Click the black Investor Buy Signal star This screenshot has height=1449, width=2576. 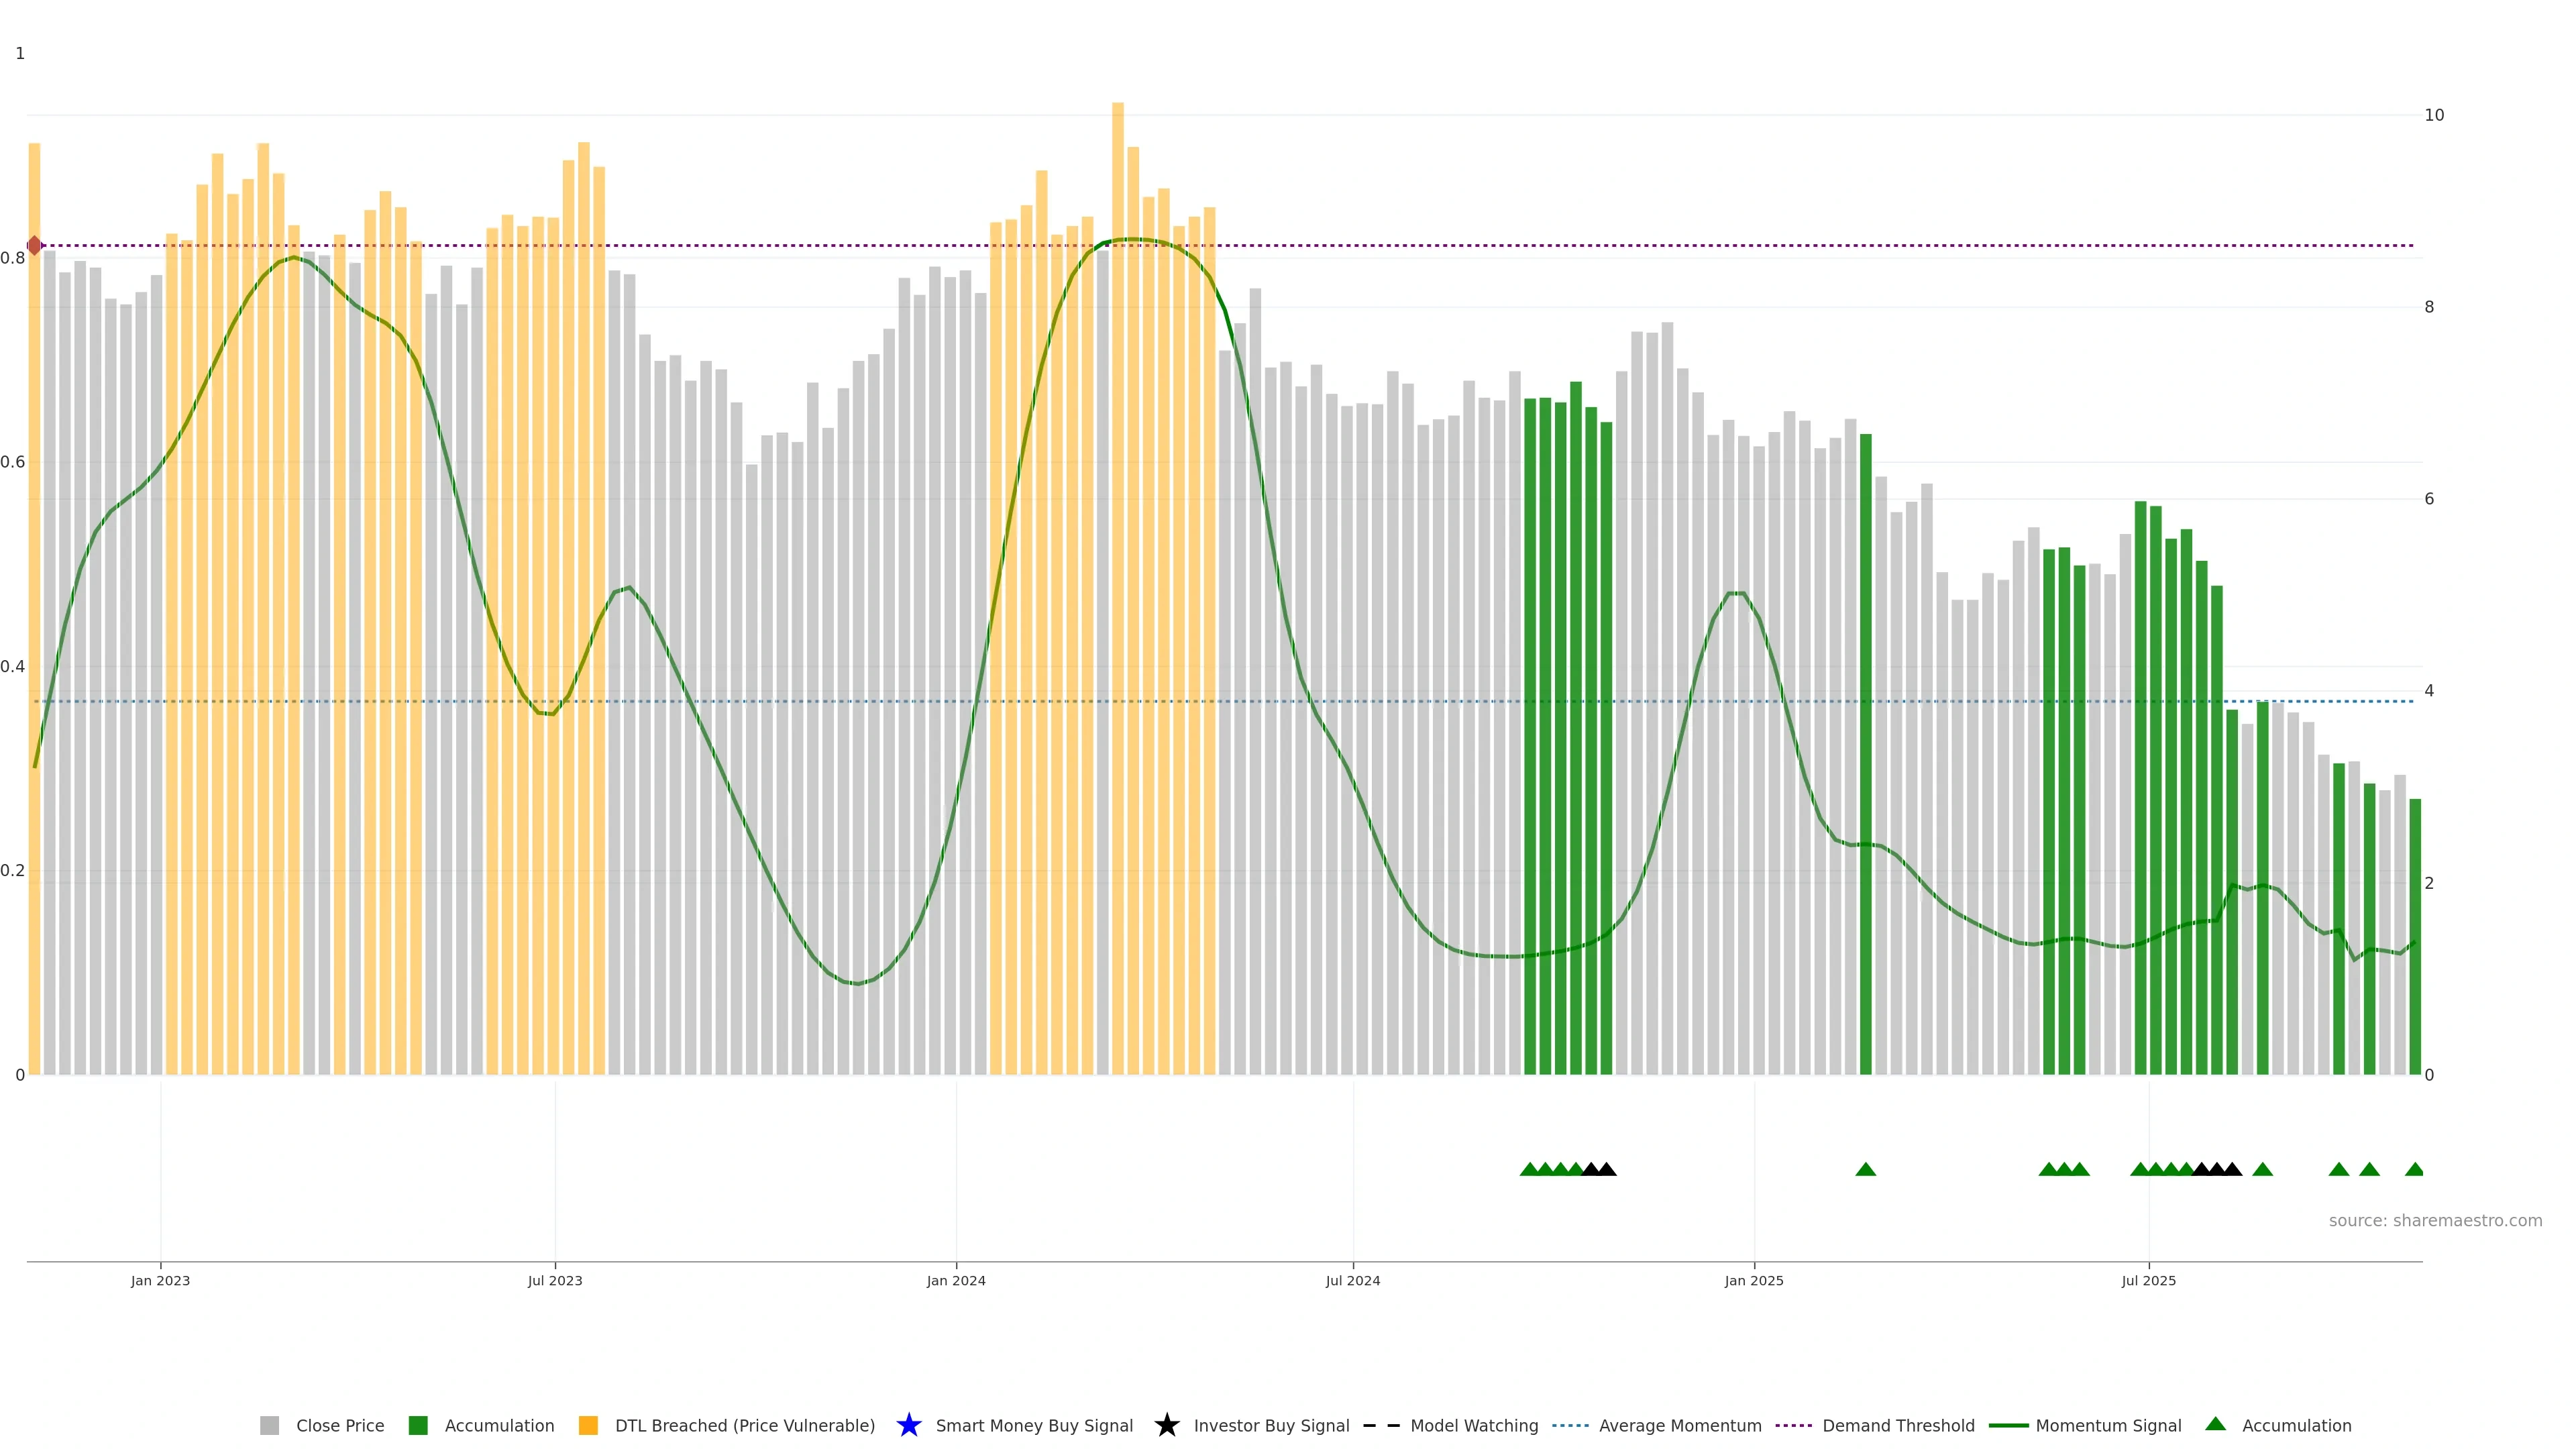pyautogui.click(x=1166, y=1425)
